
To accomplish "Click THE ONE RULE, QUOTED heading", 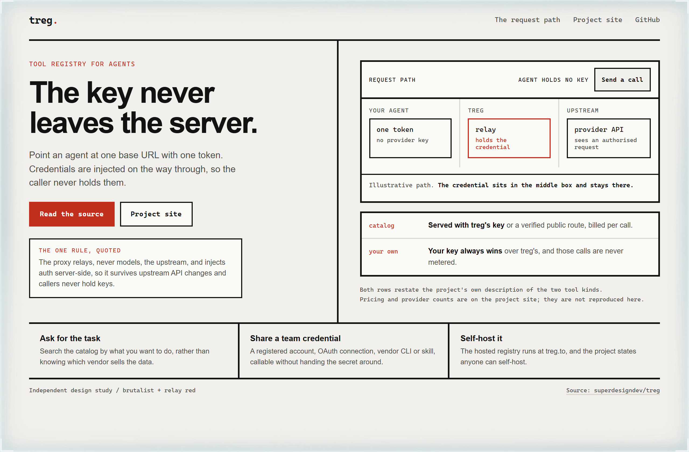I will [x=80, y=250].
